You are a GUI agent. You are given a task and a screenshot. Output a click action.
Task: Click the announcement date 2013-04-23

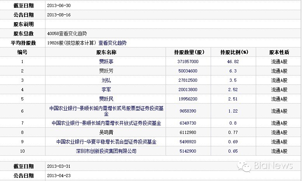tap(59, 176)
